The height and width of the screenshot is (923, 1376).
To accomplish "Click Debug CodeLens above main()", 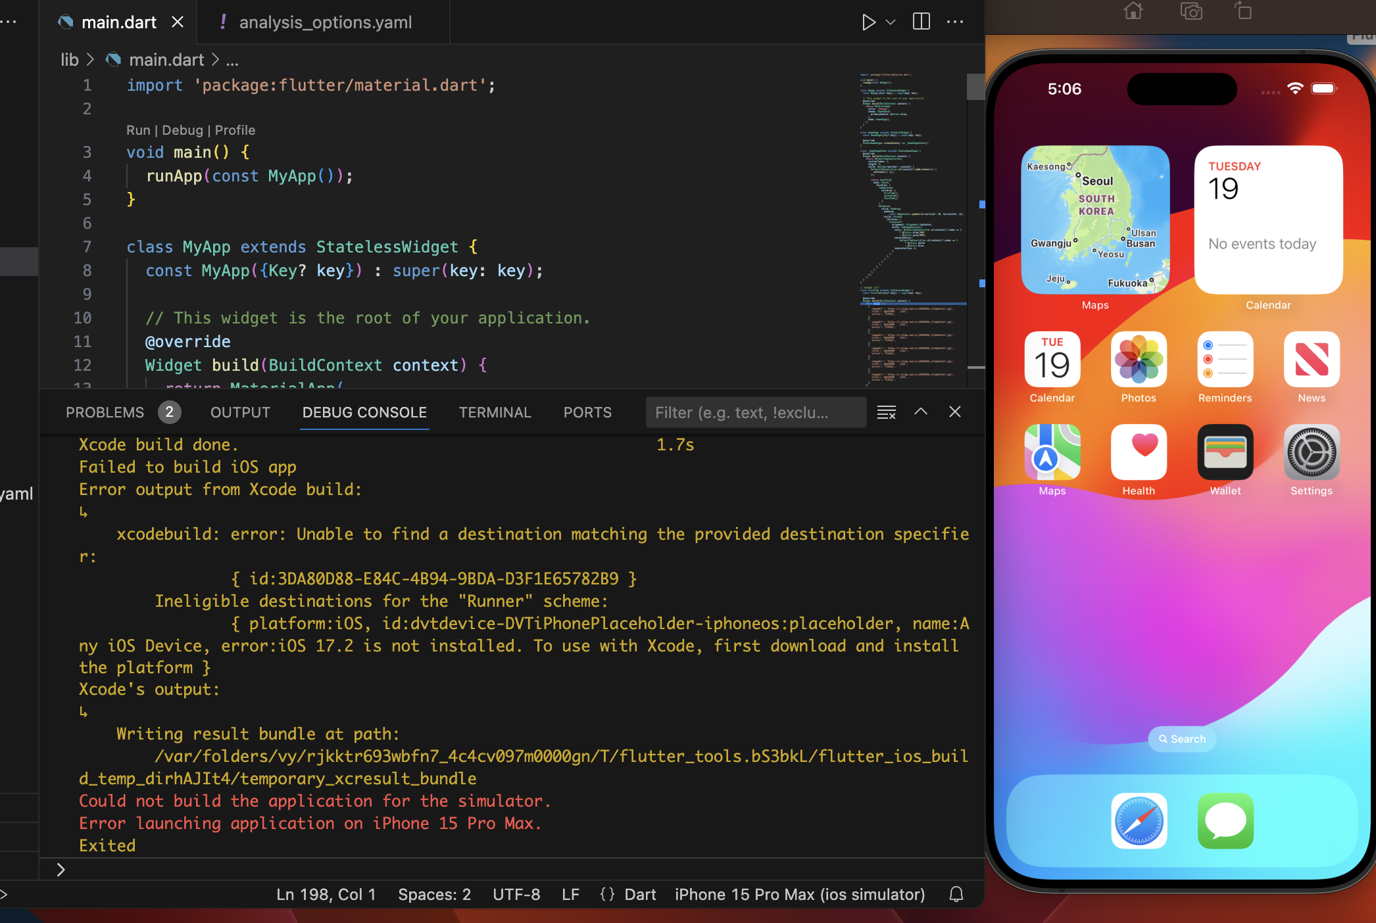I will pos(182,130).
